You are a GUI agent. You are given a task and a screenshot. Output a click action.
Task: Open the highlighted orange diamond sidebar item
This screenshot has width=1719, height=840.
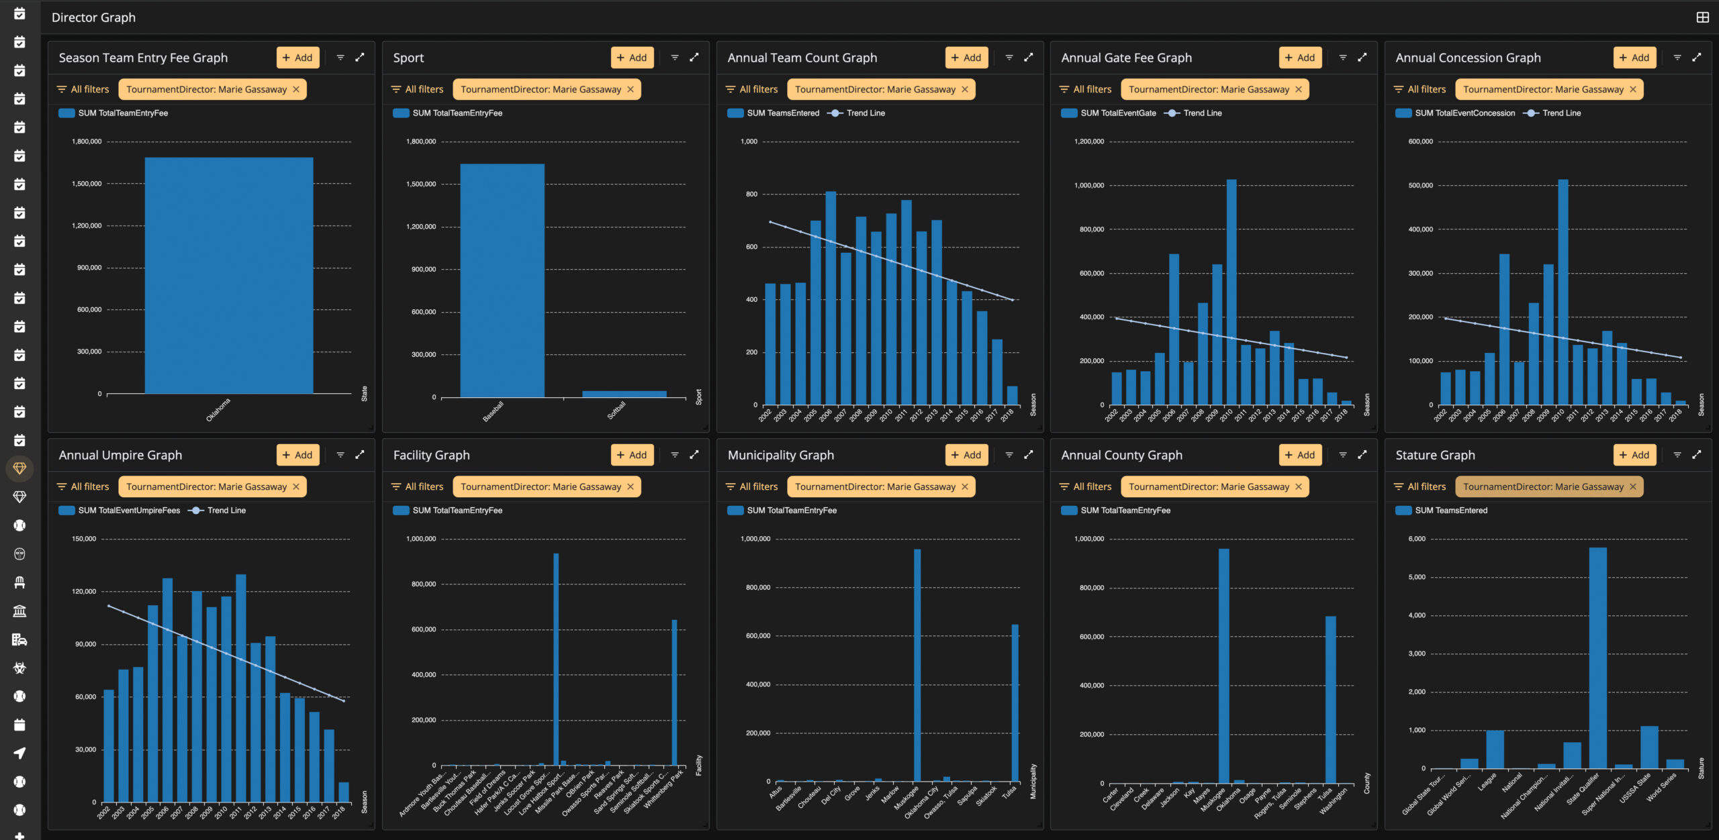19,468
